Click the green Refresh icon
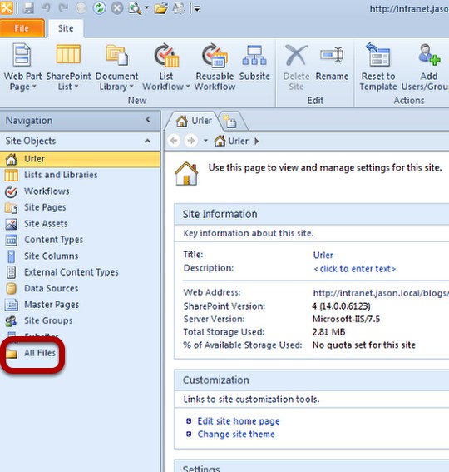 [99, 8]
